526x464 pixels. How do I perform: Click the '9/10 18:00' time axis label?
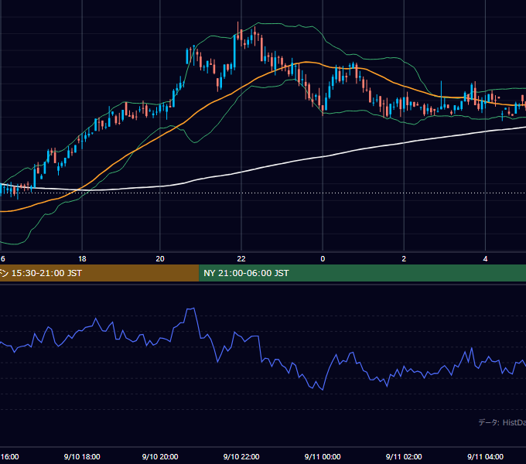(82, 456)
